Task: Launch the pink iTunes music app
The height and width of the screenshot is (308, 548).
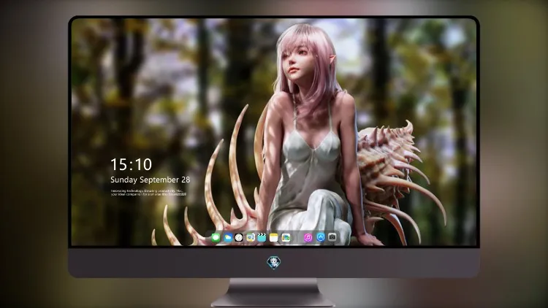Action: pos(308,238)
